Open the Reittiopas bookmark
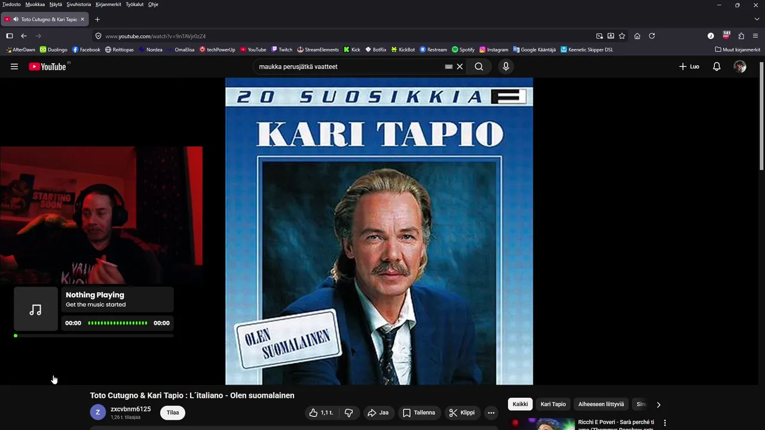The image size is (765, 430). pyautogui.click(x=119, y=50)
